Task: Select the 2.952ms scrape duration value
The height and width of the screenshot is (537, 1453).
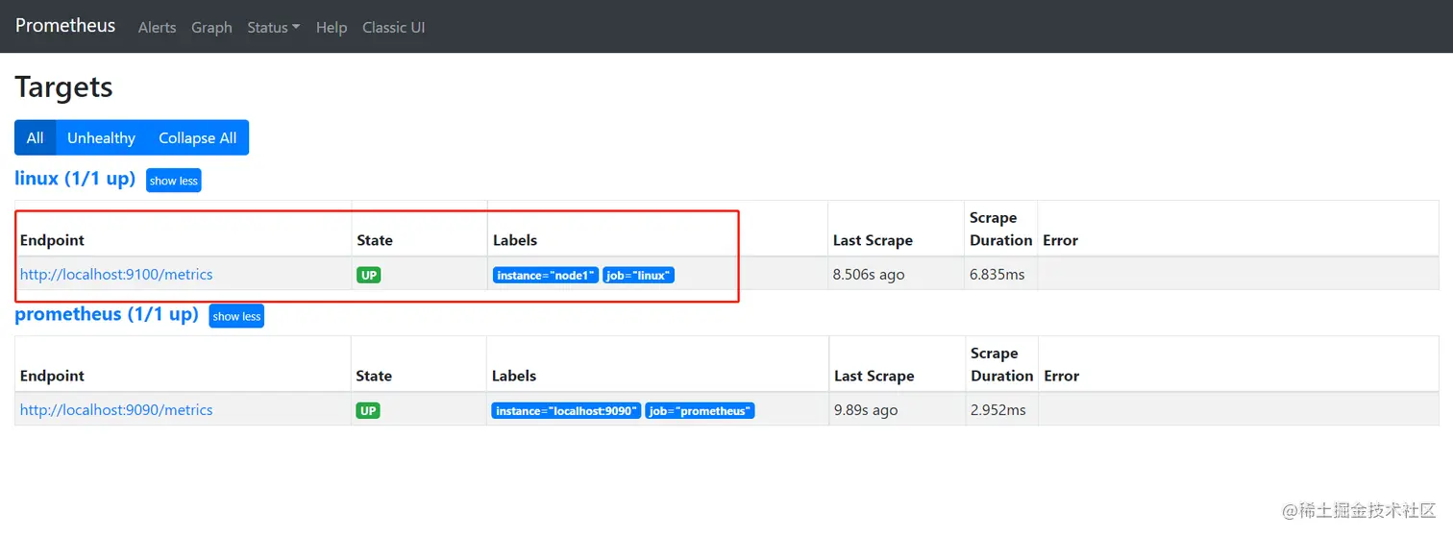Action: coord(998,410)
